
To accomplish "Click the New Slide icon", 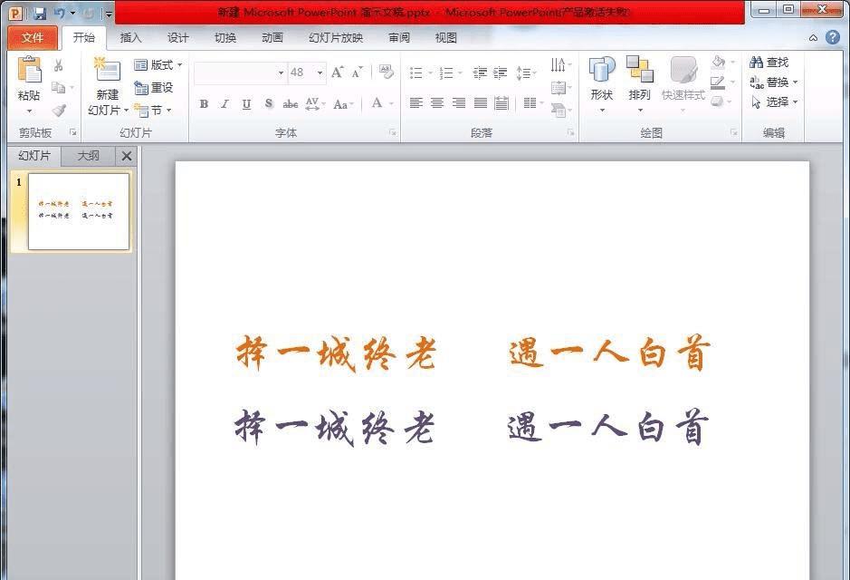I will point(107,70).
